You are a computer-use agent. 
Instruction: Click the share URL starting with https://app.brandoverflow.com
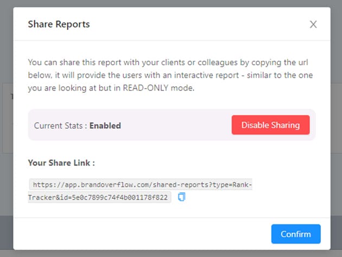coord(141,185)
